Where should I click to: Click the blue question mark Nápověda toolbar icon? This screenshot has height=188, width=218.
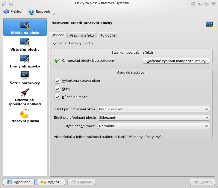pos(31,12)
